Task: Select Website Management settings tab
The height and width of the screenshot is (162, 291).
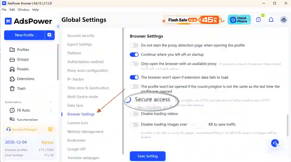Action: point(85,132)
